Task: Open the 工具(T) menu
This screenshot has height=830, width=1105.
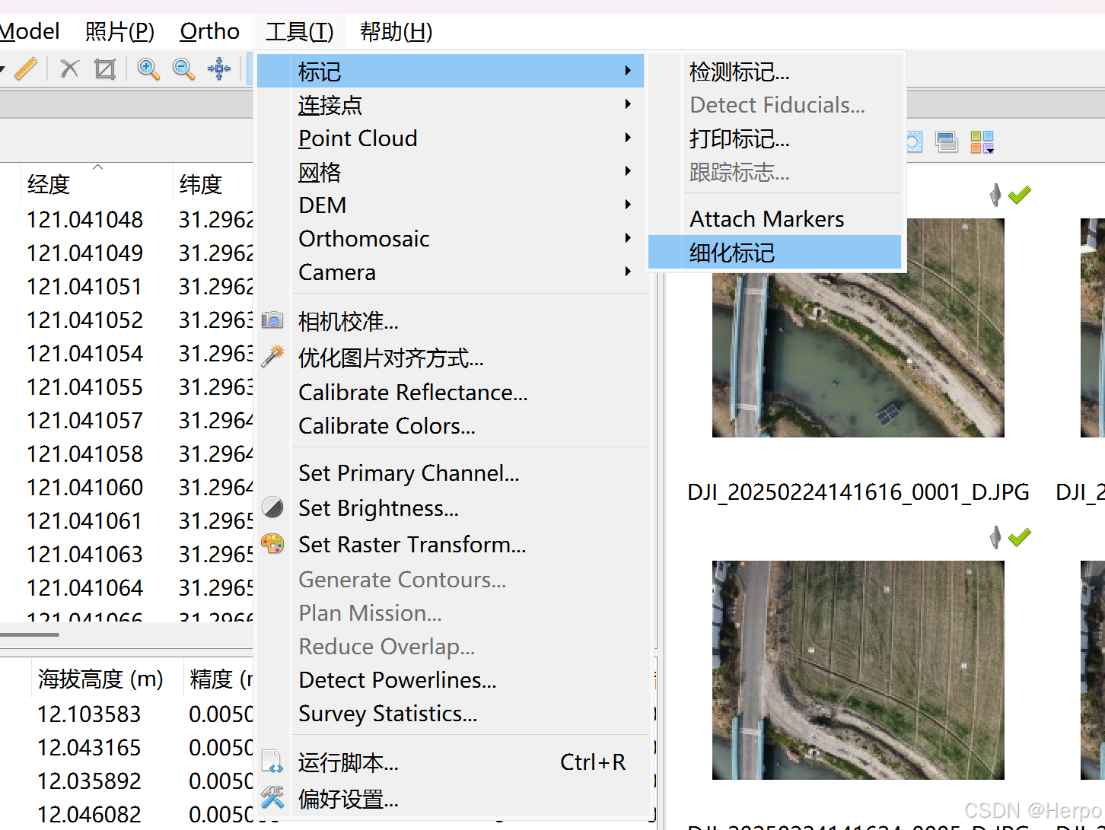Action: [299, 31]
